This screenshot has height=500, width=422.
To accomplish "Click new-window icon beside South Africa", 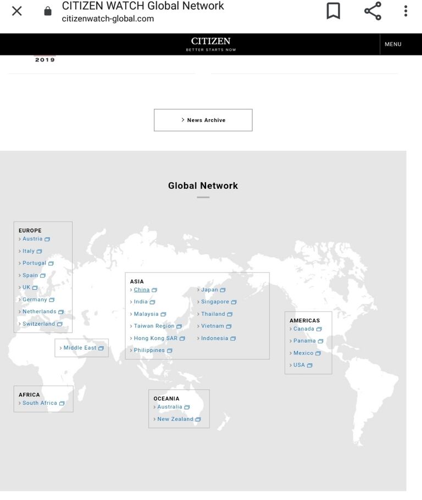I will click(x=62, y=403).
